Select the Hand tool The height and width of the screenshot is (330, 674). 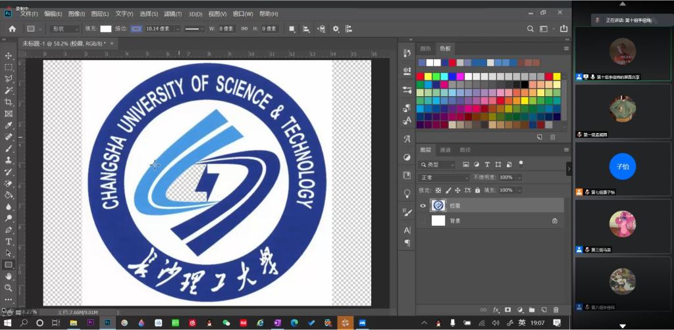pyautogui.click(x=9, y=277)
